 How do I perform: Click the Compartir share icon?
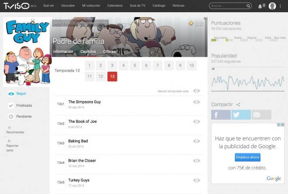pos(238,104)
